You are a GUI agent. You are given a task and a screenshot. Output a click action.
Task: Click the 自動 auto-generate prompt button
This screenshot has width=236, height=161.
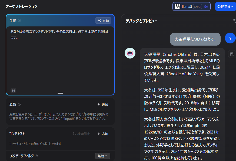tap(103, 20)
